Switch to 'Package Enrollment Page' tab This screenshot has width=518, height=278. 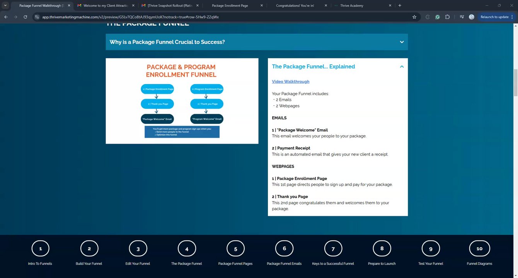pos(230,5)
